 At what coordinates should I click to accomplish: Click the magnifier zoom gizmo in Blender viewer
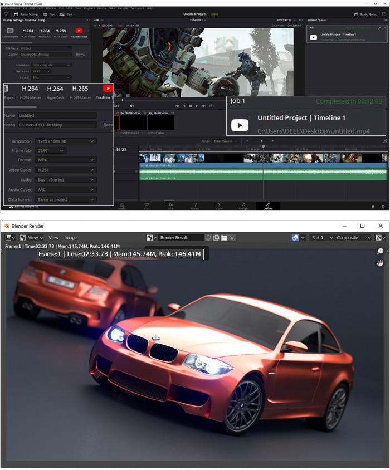click(x=380, y=251)
